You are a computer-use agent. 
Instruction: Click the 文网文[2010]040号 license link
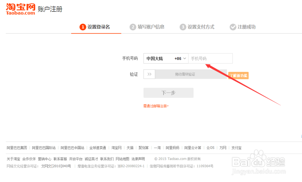coord(56,166)
